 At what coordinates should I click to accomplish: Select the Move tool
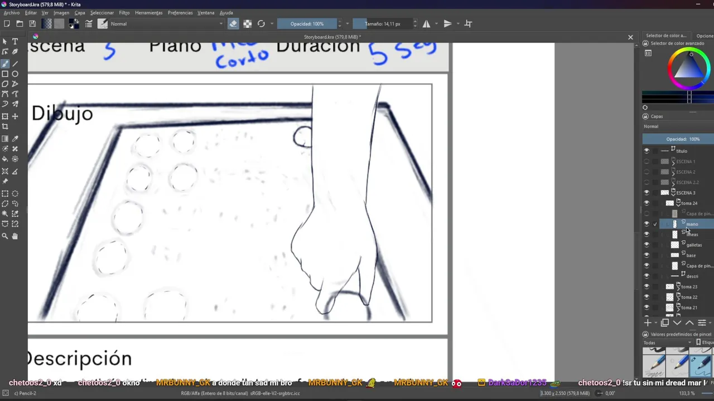point(15,116)
